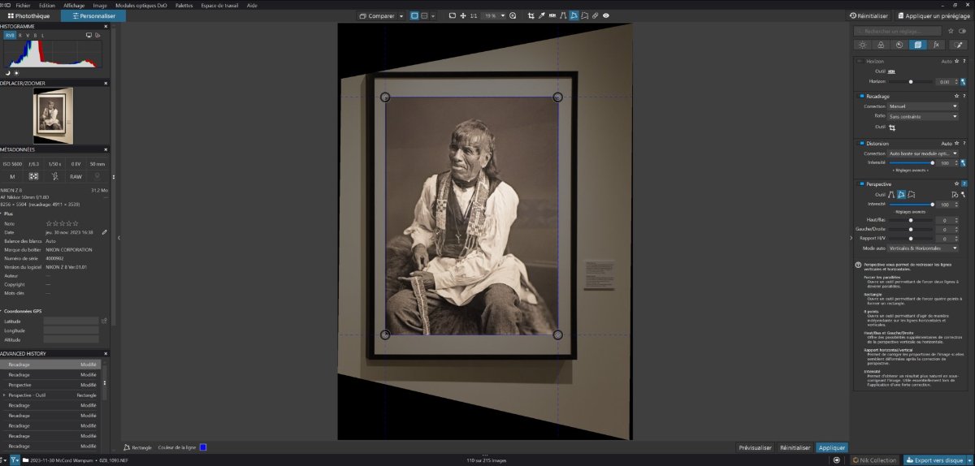Click line color blue swatch
The height and width of the screenshot is (466, 975).
(203, 447)
